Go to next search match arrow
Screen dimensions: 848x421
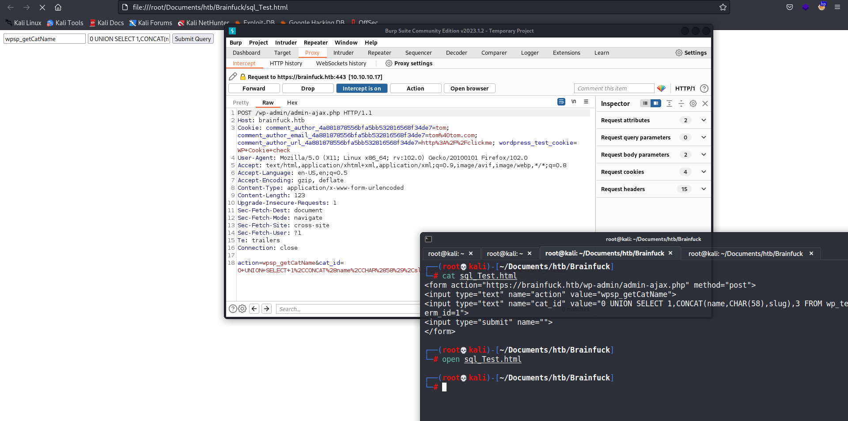tap(266, 309)
